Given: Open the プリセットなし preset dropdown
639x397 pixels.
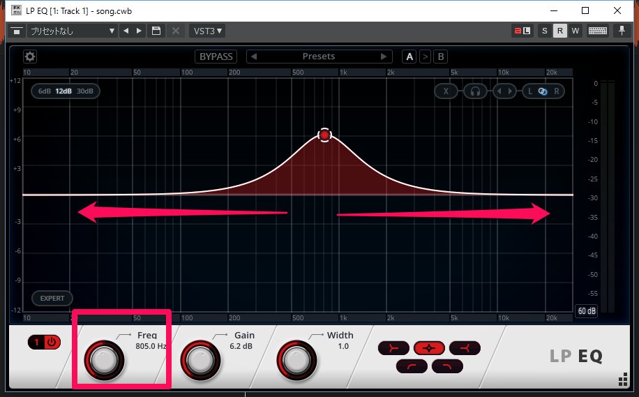Looking at the screenshot, I should coord(72,31).
